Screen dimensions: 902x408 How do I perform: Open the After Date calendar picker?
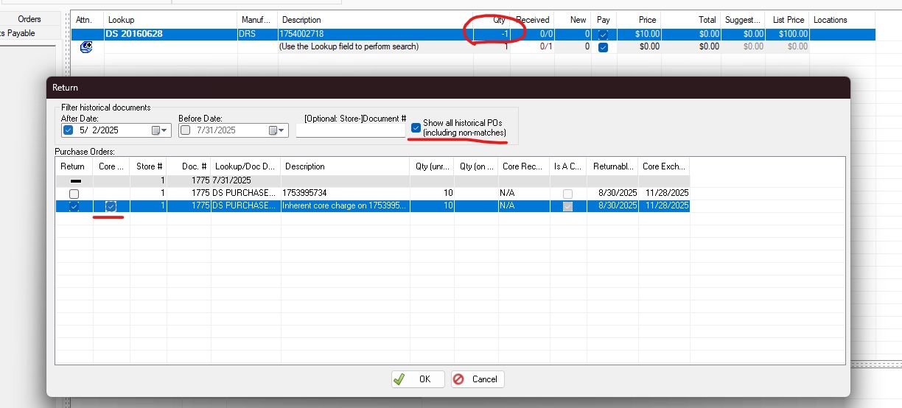[x=155, y=130]
